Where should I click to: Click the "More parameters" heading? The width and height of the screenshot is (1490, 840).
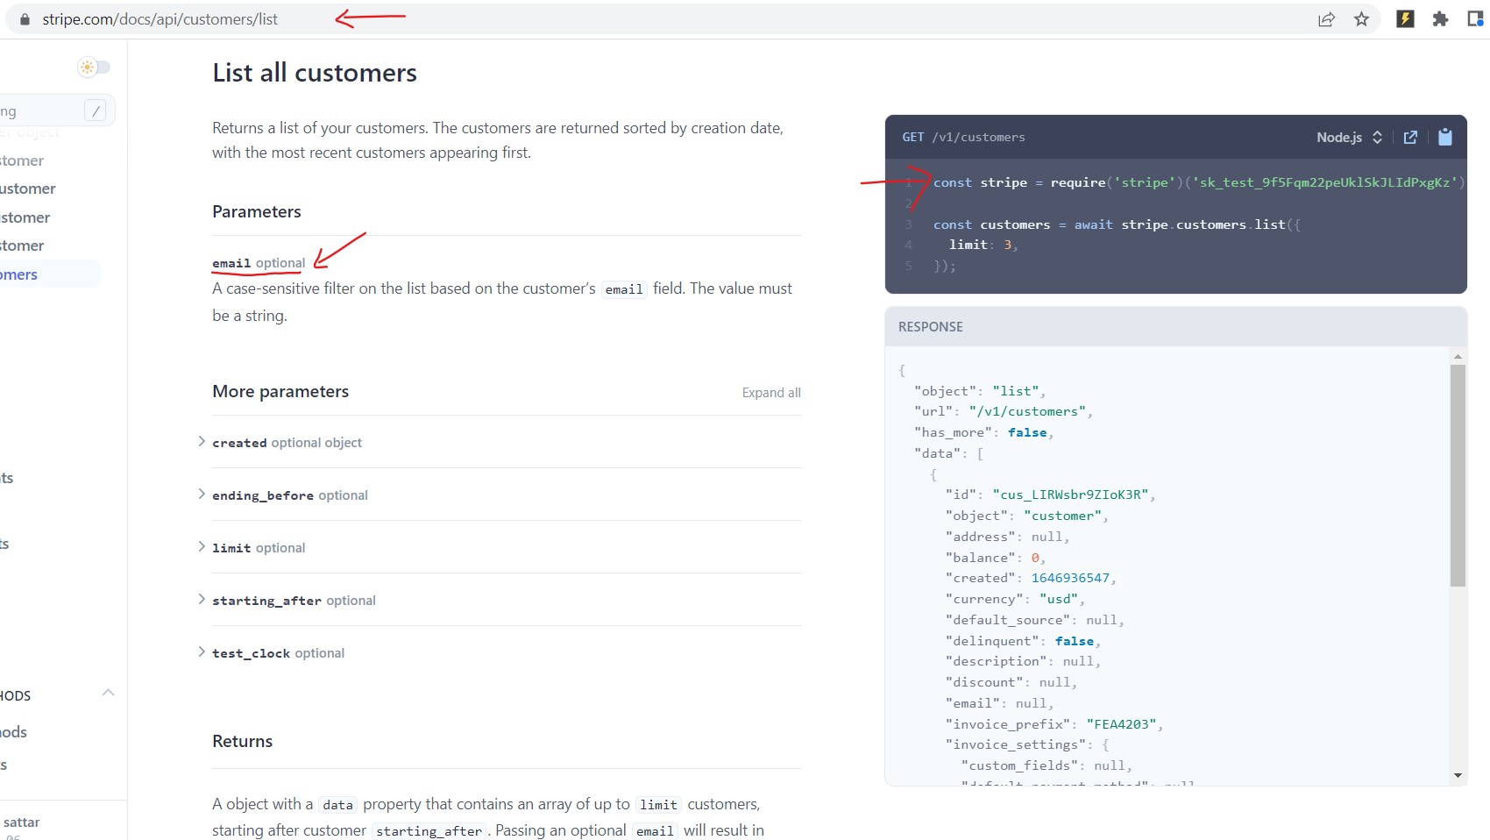coord(280,391)
